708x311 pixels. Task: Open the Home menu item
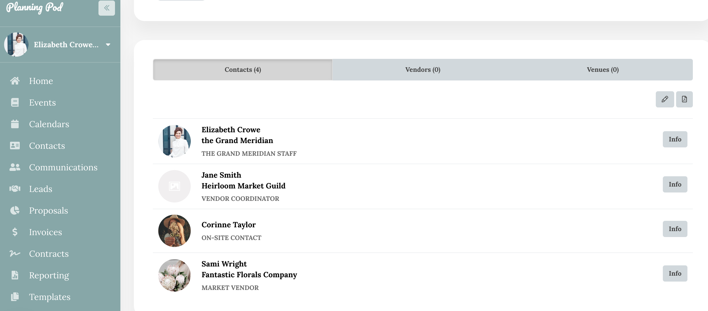[41, 81]
